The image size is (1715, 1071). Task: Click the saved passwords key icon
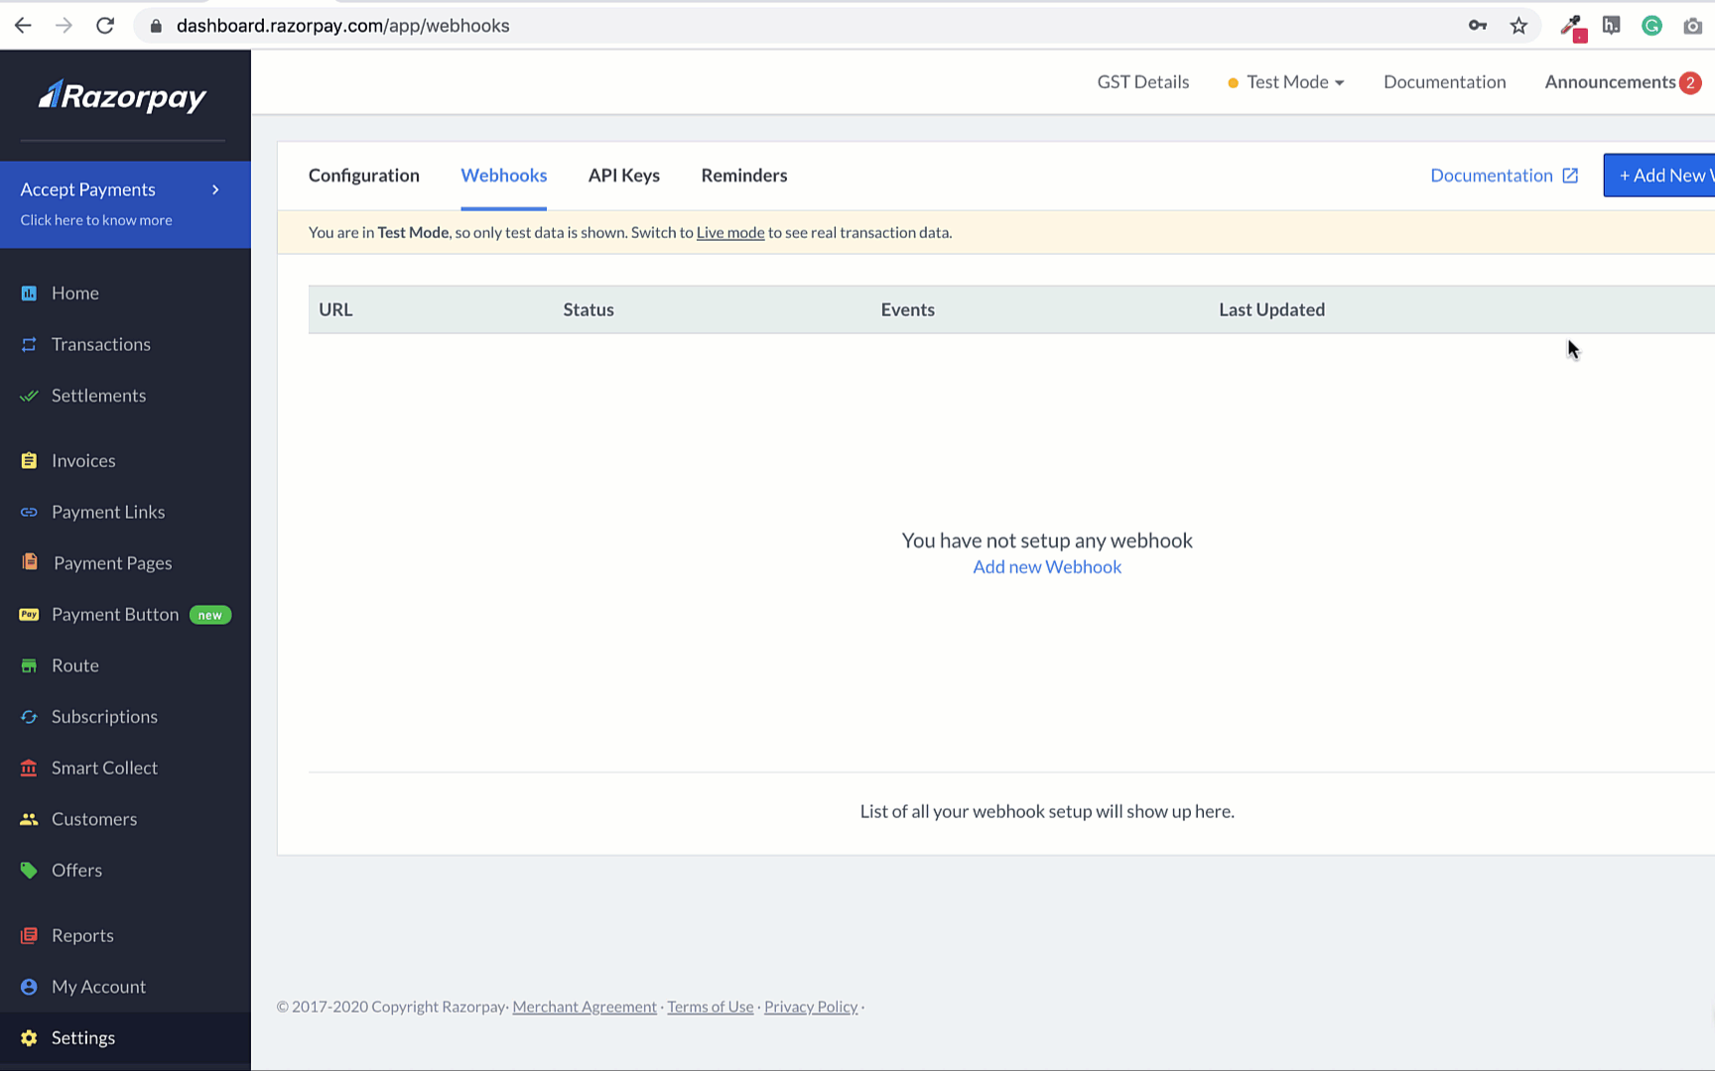[1478, 26]
